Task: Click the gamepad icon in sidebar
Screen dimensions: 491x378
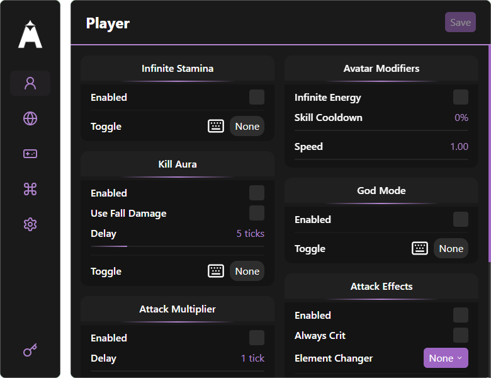Action: (x=30, y=154)
